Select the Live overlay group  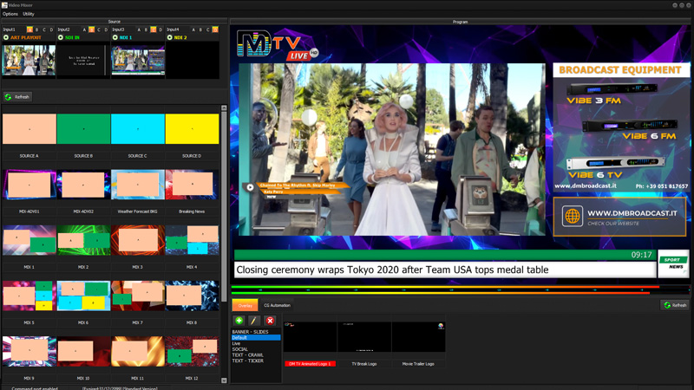point(256,343)
